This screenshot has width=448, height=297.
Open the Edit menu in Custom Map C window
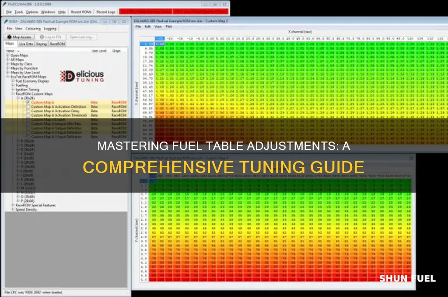coord(147,27)
